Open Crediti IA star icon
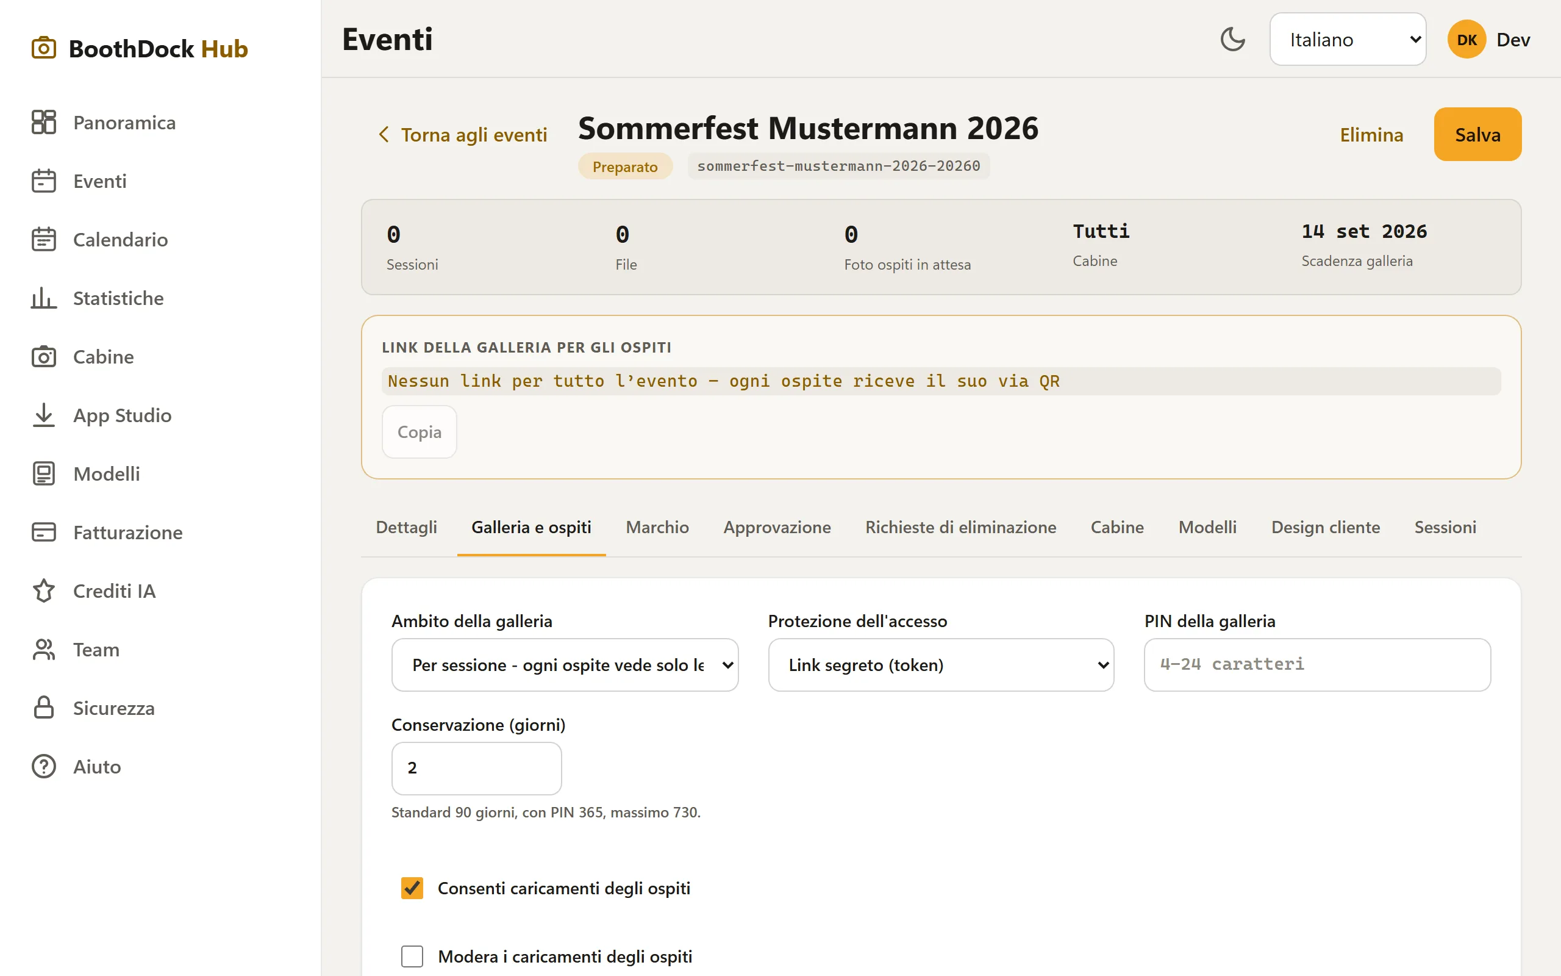 [x=44, y=590]
